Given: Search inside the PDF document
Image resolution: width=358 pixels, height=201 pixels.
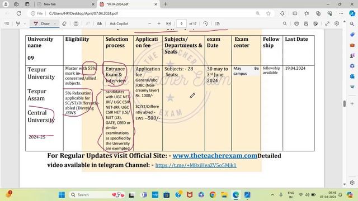Looking at the screenshot, I should pos(285,23).
